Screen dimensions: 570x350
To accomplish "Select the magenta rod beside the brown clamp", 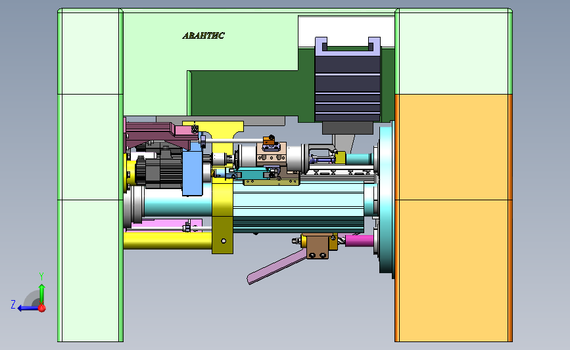I will tap(360, 240).
